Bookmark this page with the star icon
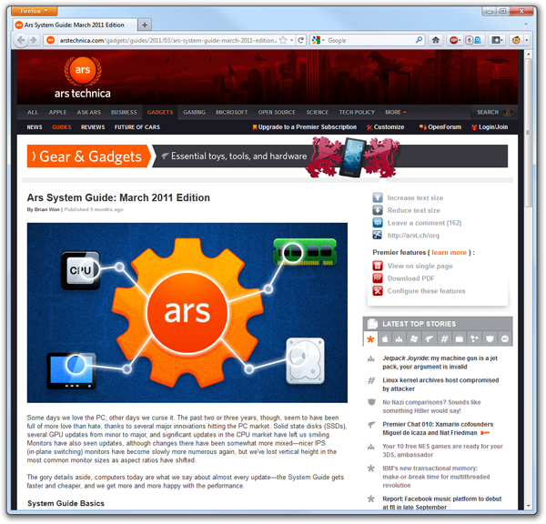This screenshot has width=546, height=524. coord(283,40)
